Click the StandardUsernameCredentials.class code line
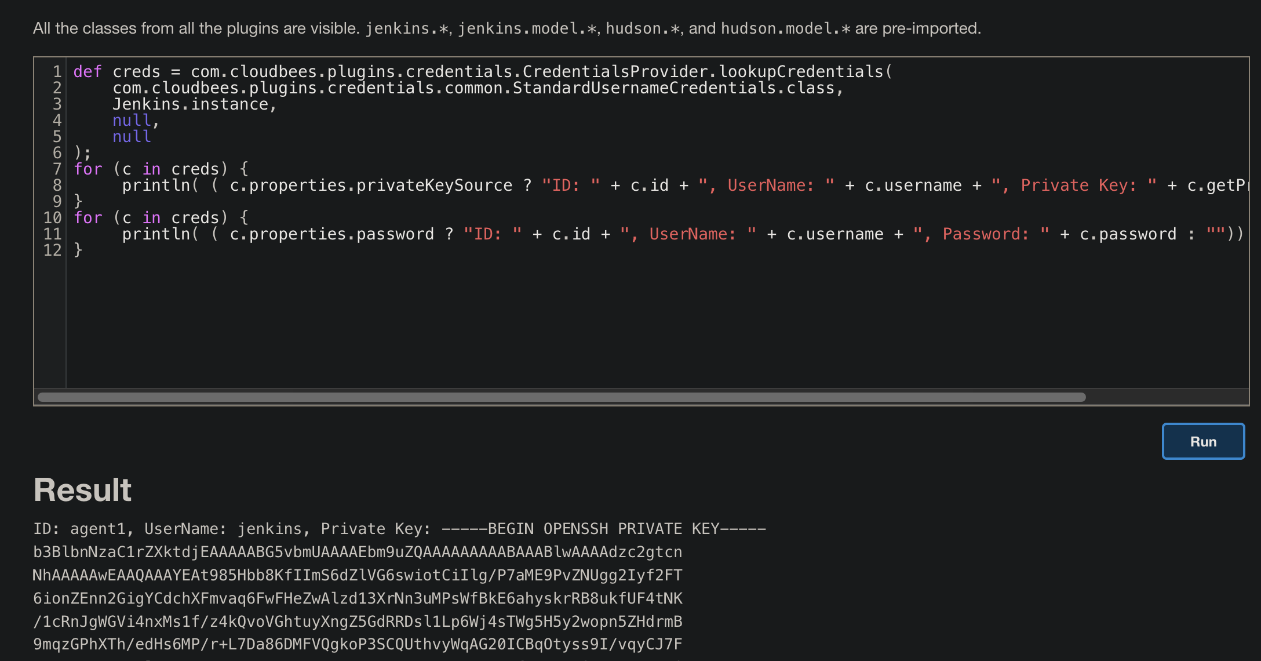Screen dimensions: 1261x661 pos(478,88)
